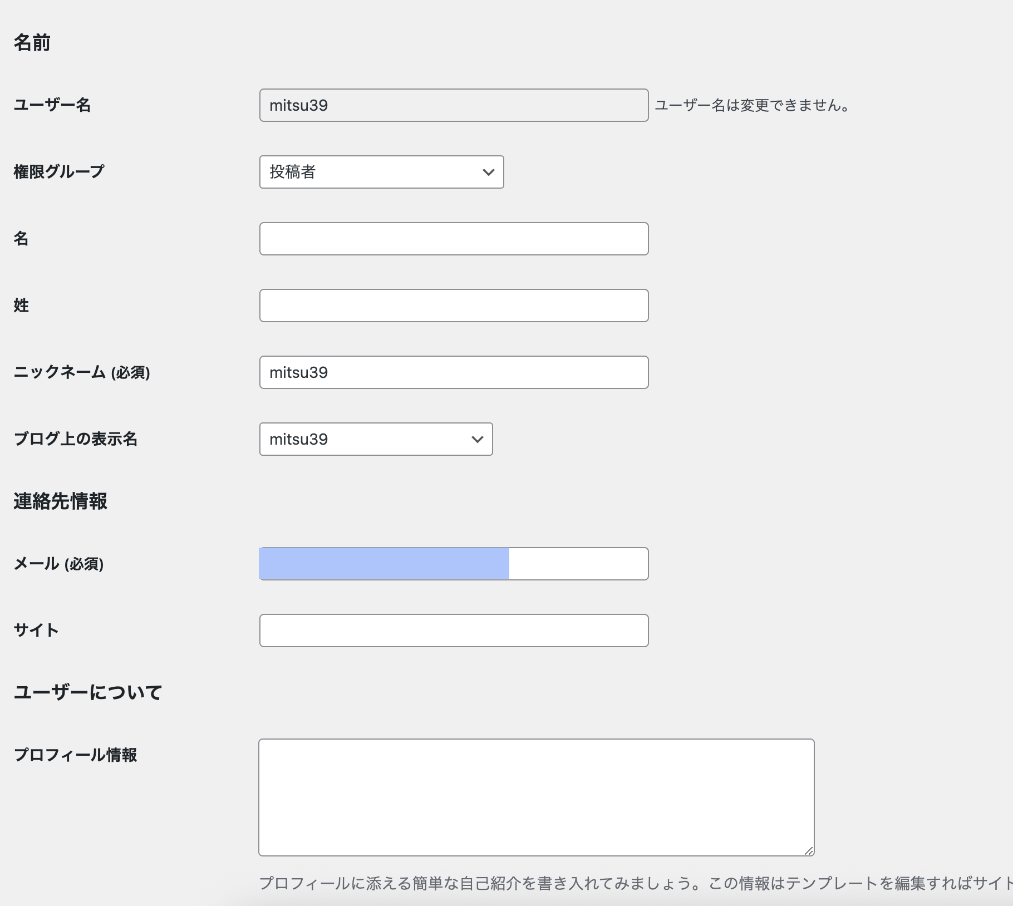Click the ニックネーム input field

pos(454,372)
